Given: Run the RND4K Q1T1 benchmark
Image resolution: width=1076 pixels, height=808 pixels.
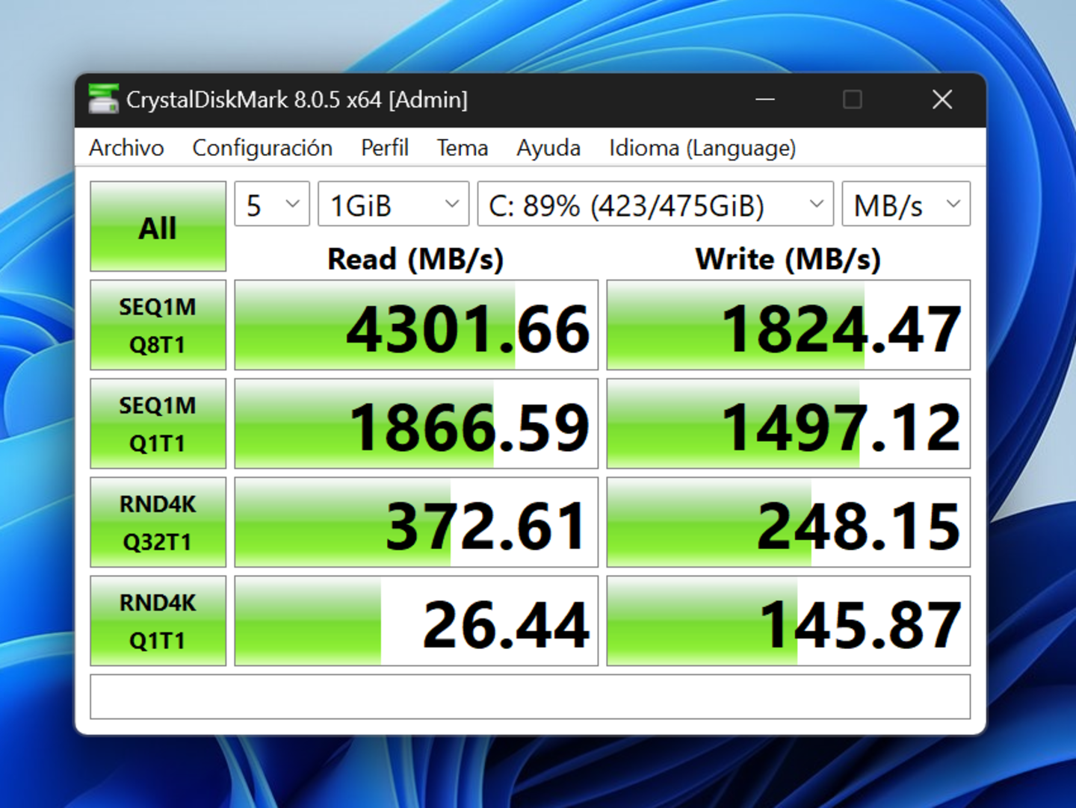Looking at the screenshot, I should [157, 621].
